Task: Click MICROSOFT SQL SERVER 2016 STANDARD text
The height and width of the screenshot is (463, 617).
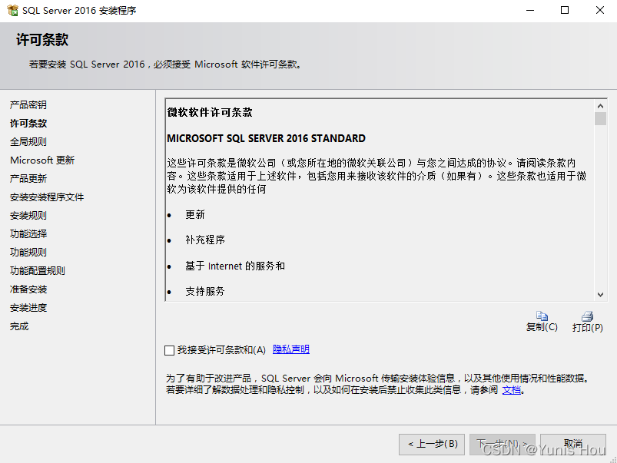Action: [x=266, y=138]
